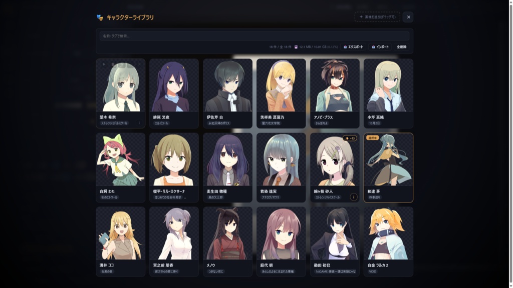Select the 伊佐芹 白 character portrait
513x288 pixels.
tap(228, 85)
